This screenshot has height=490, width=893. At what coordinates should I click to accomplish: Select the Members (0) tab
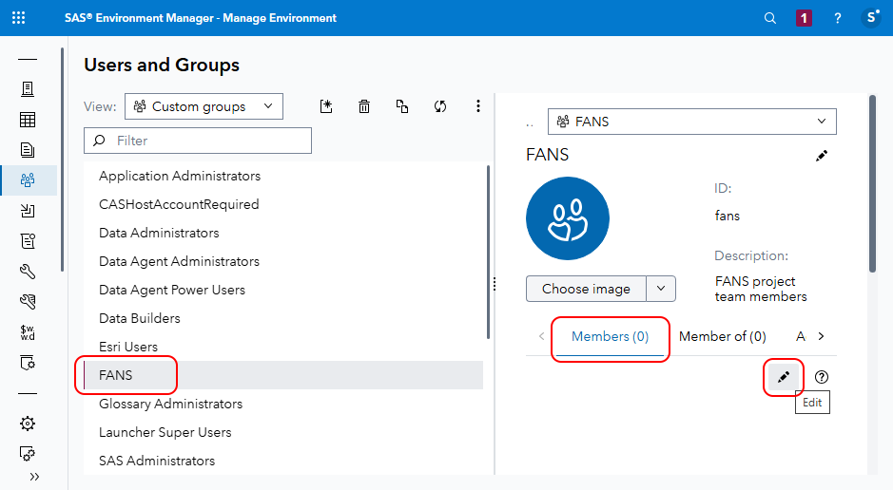pyautogui.click(x=610, y=336)
